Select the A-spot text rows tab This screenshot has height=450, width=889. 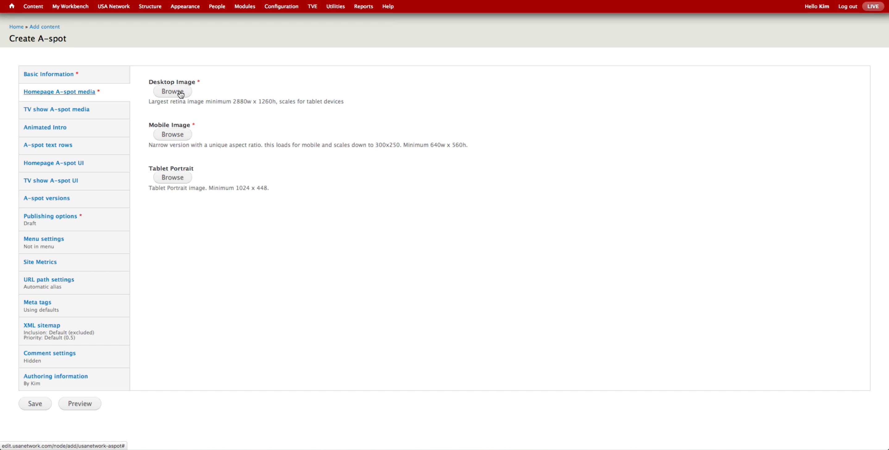[x=48, y=145]
